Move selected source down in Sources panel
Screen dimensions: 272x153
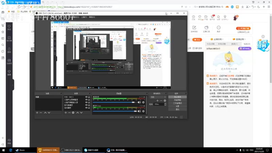point(81,113)
